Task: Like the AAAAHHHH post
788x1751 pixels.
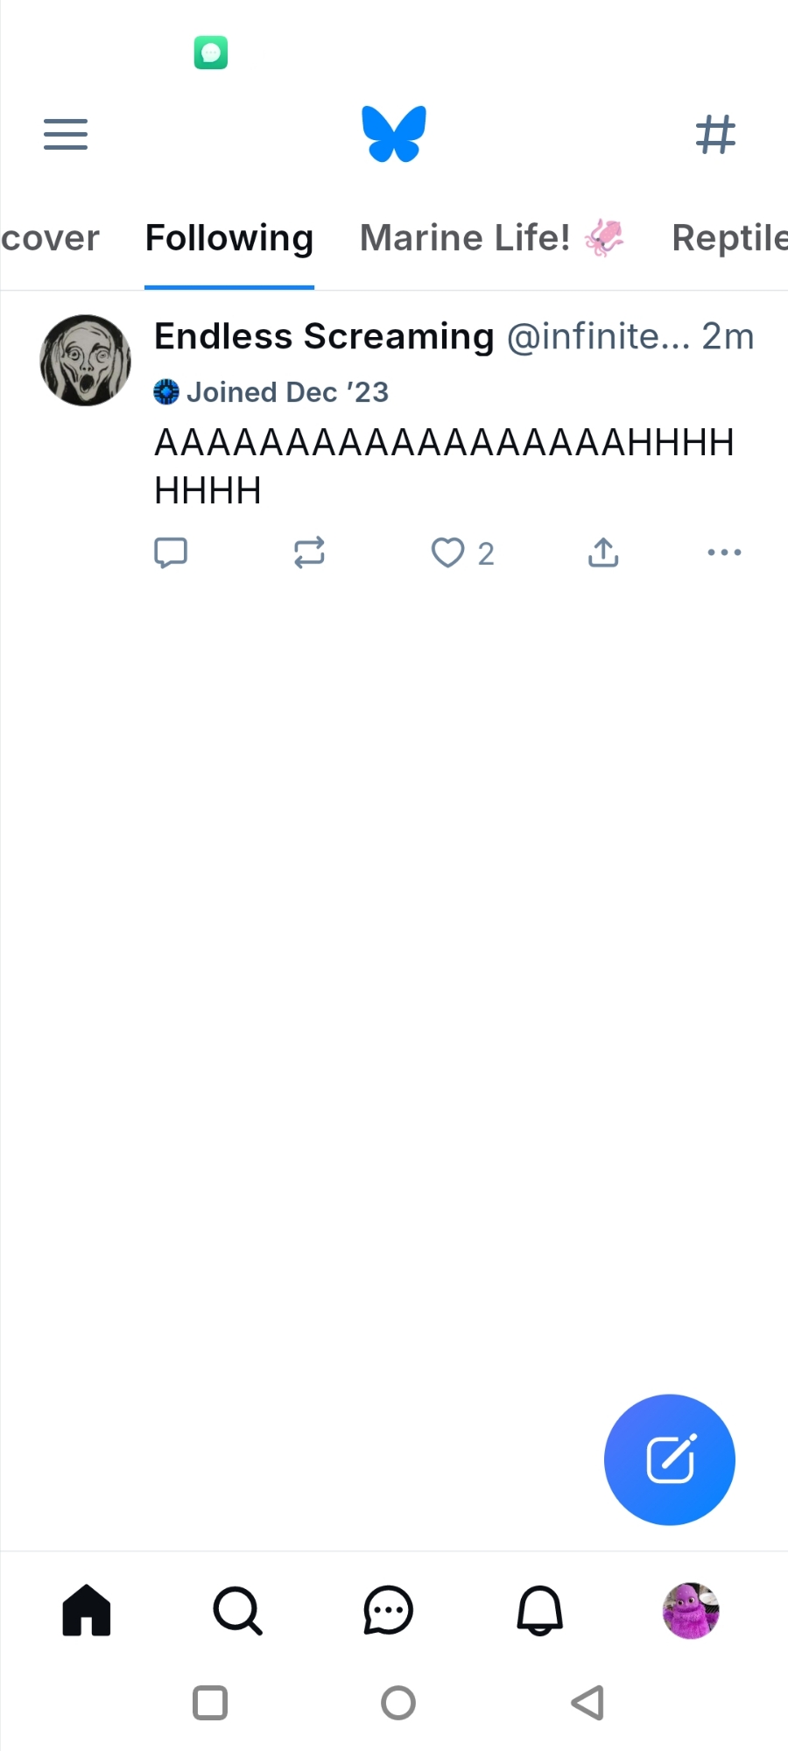Action: [x=448, y=552]
